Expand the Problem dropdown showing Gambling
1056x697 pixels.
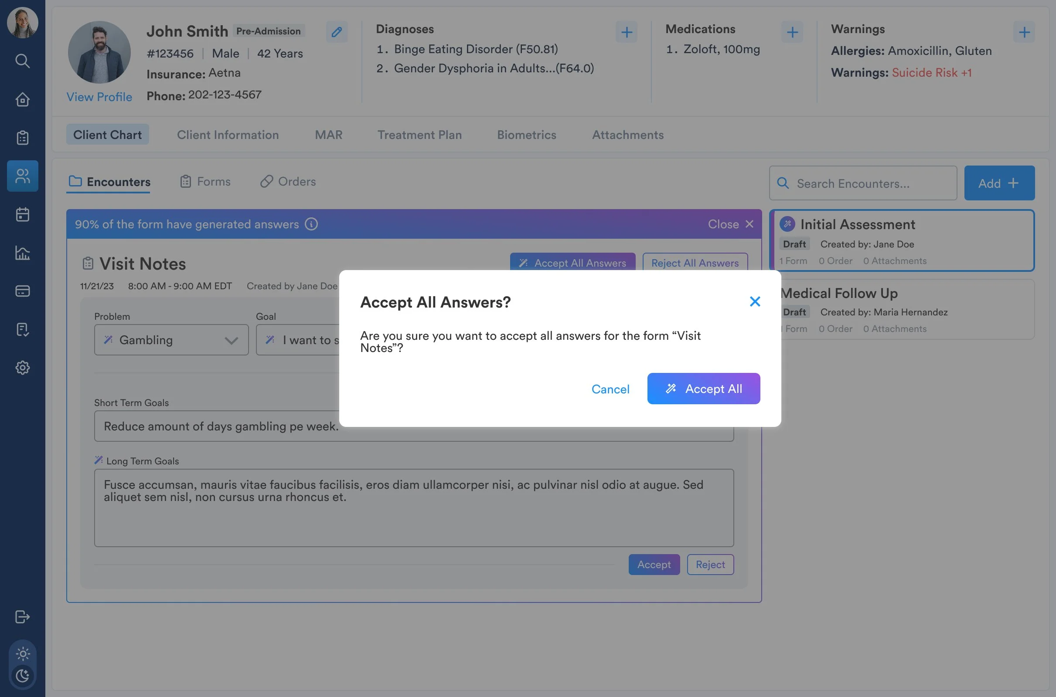coord(171,340)
